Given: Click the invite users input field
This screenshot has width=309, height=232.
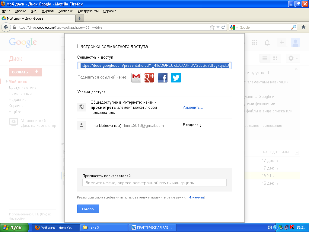Looking at the screenshot, I should click(x=154, y=183).
